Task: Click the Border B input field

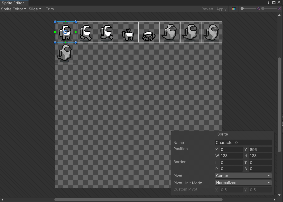Action: (x=260, y=169)
